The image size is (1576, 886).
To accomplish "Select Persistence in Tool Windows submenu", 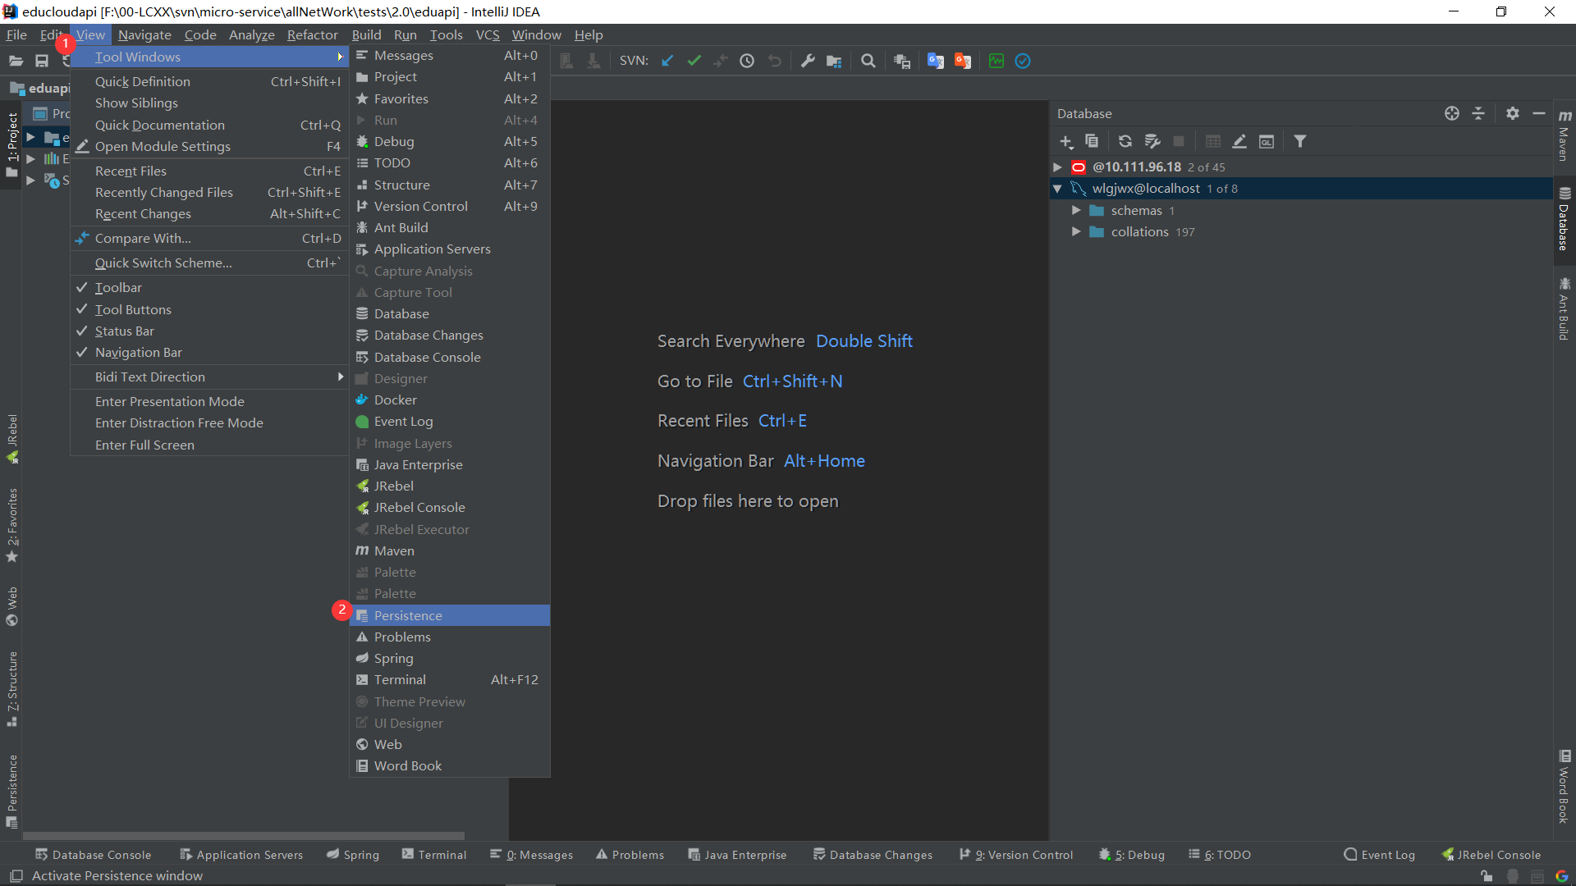I will point(450,615).
